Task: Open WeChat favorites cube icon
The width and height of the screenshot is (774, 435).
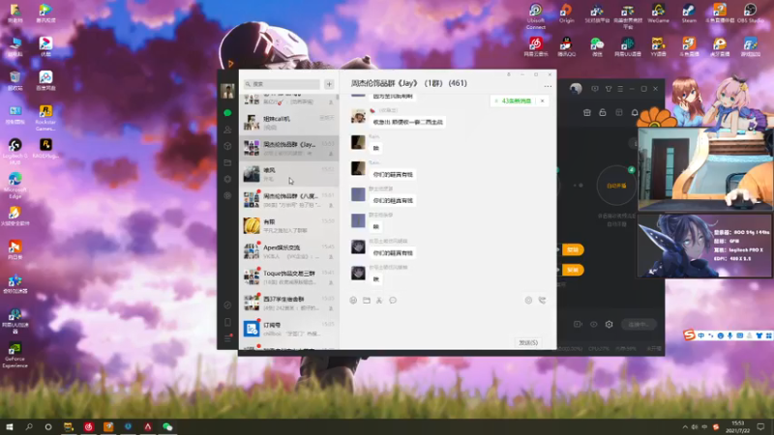Action: point(227,146)
